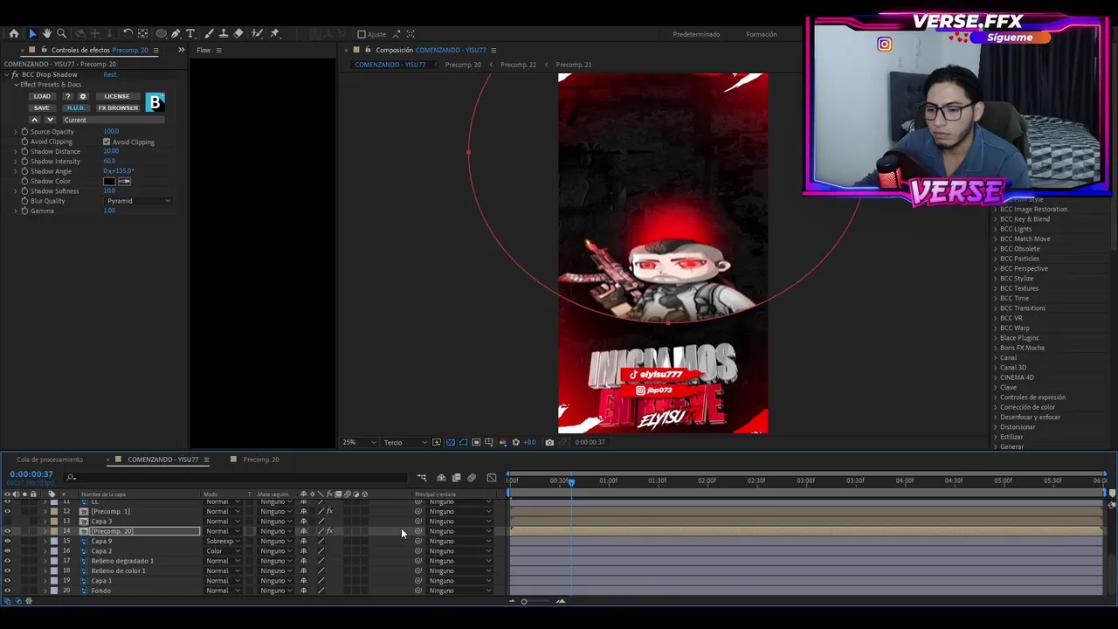Click the shadow color eyedropper
Screen dimensions: 1118x629
[x=124, y=181]
